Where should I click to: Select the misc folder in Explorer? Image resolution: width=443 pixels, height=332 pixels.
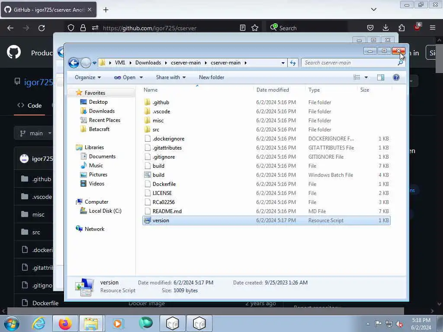click(x=266, y=121)
